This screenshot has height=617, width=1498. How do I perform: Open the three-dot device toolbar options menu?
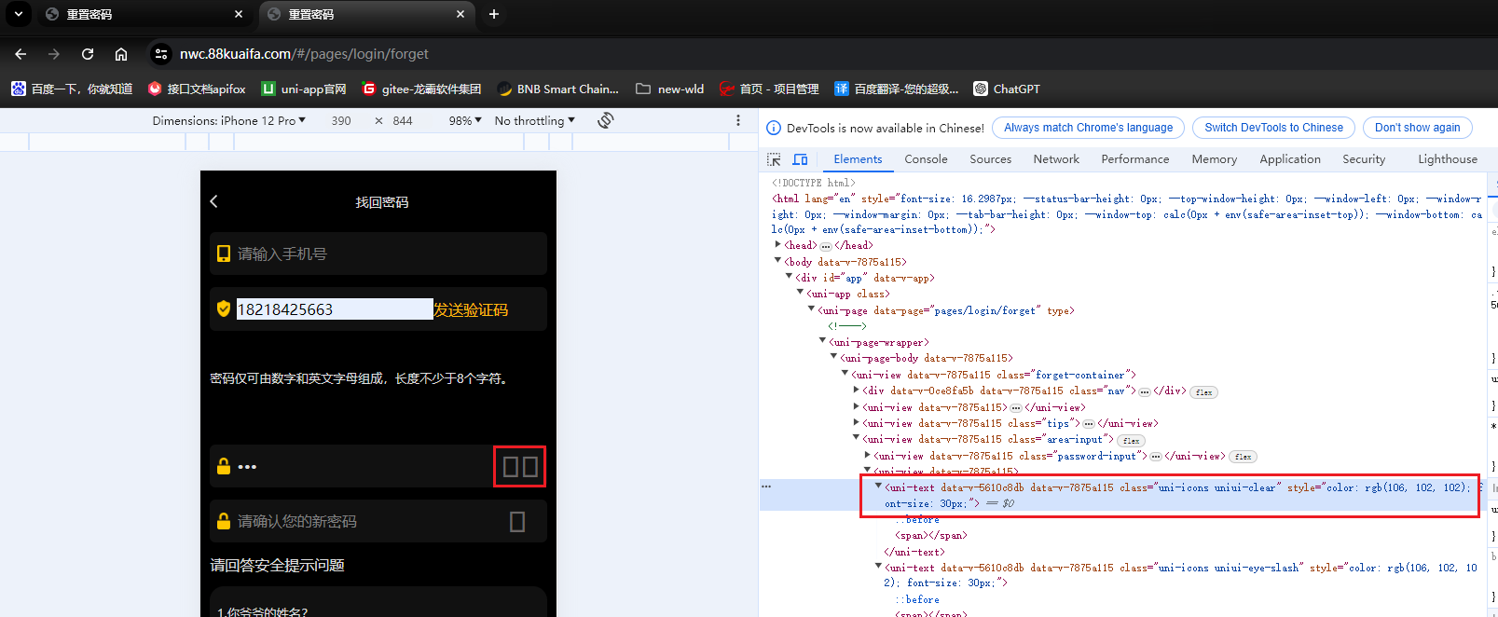coord(738,120)
